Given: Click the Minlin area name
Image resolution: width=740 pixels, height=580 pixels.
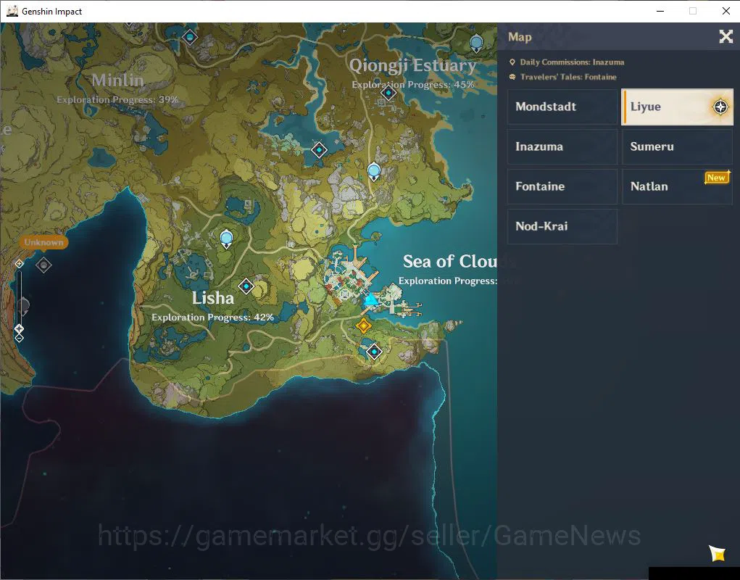Looking at the screenshot, I should coord(117,80).
